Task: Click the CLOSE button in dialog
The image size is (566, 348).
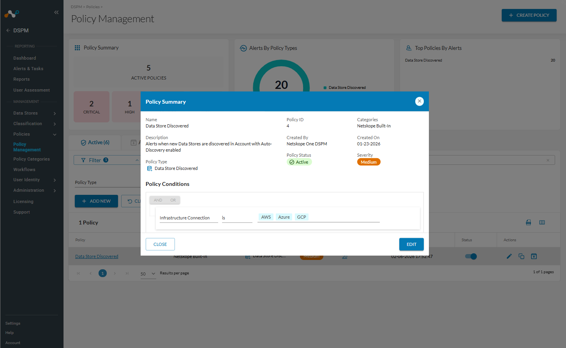Action: coord(160,244)
